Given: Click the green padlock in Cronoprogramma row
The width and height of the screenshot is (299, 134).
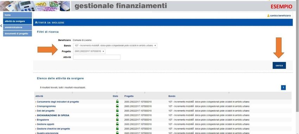Looking at the screenshot, I should coord(117,106).
